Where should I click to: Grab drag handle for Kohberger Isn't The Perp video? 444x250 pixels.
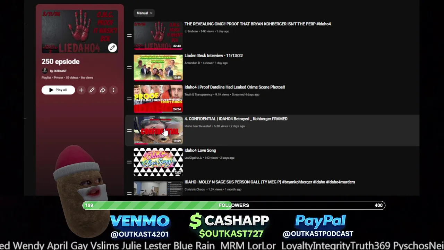coord(129,36)
